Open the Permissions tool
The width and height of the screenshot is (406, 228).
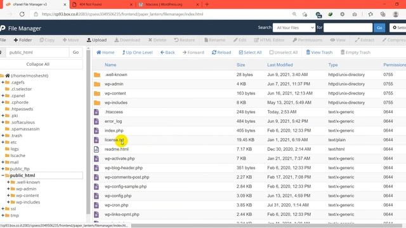[x=307, y=40]
